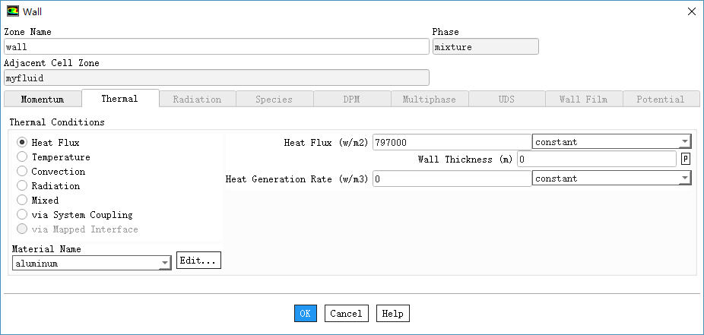Screen dimensions: 704x335
Task: Click the Zone Name text field
Action: click(216, 46)
